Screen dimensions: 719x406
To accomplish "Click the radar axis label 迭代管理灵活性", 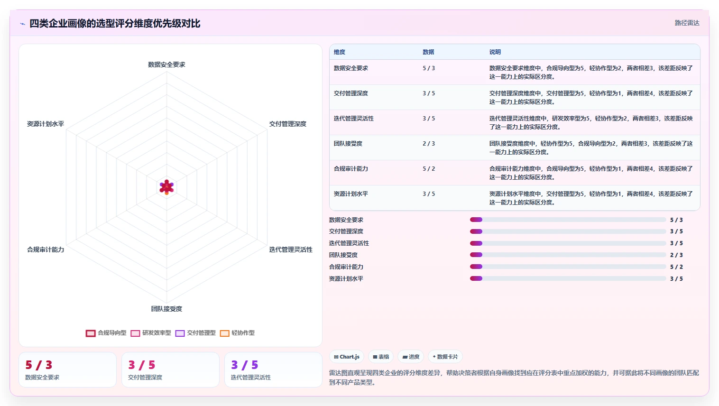I will point(291,249).
